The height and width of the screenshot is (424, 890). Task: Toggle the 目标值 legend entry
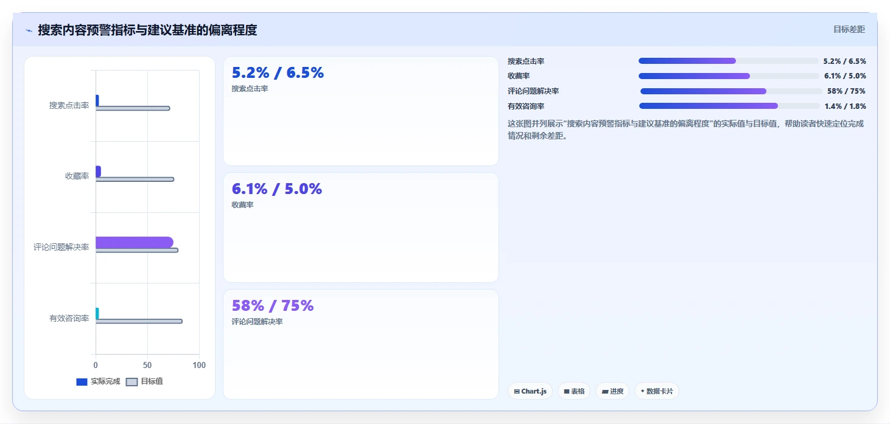144,381
